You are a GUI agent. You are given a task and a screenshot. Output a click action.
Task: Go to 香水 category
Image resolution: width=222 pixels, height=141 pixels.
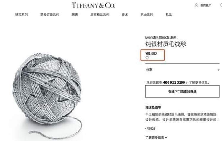click(125, 15)
